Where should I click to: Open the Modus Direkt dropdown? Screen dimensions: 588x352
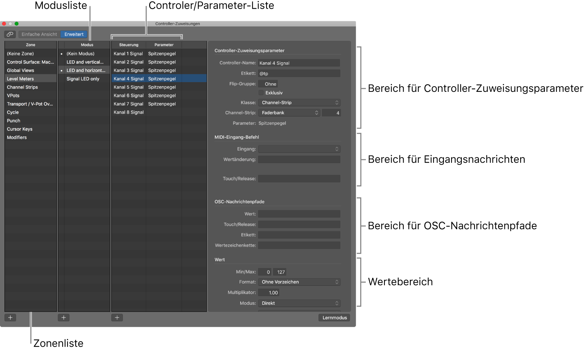point(299,303)
